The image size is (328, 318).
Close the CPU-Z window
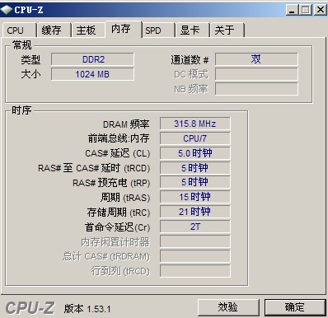tap(321, 10)
